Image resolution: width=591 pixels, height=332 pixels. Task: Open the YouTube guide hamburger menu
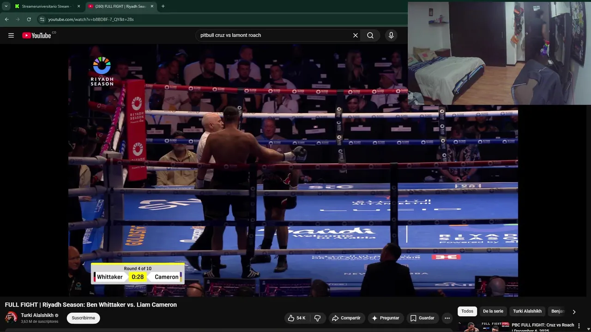click(11, 36)
